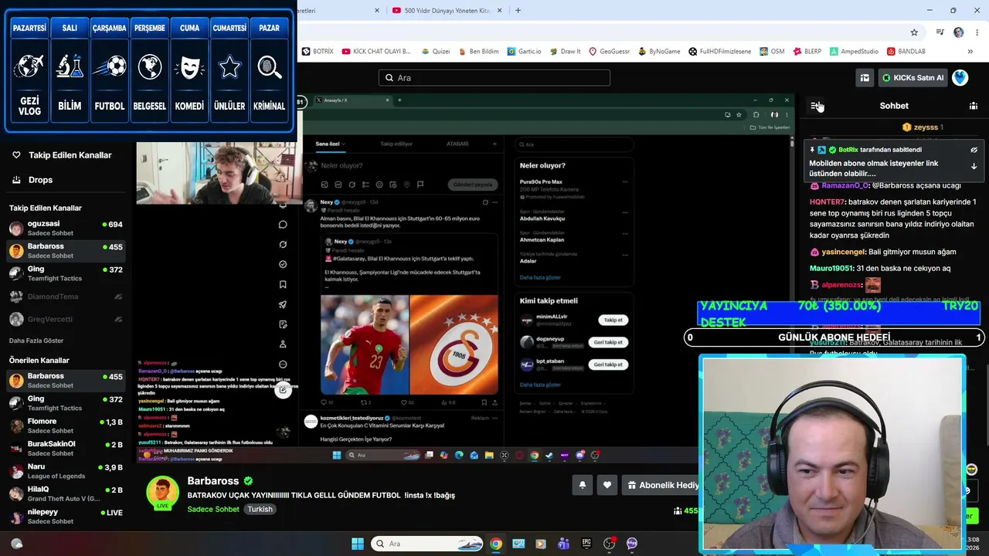Open the Naru League of Legends channel
Screen dimensions: 989x556
66,471
